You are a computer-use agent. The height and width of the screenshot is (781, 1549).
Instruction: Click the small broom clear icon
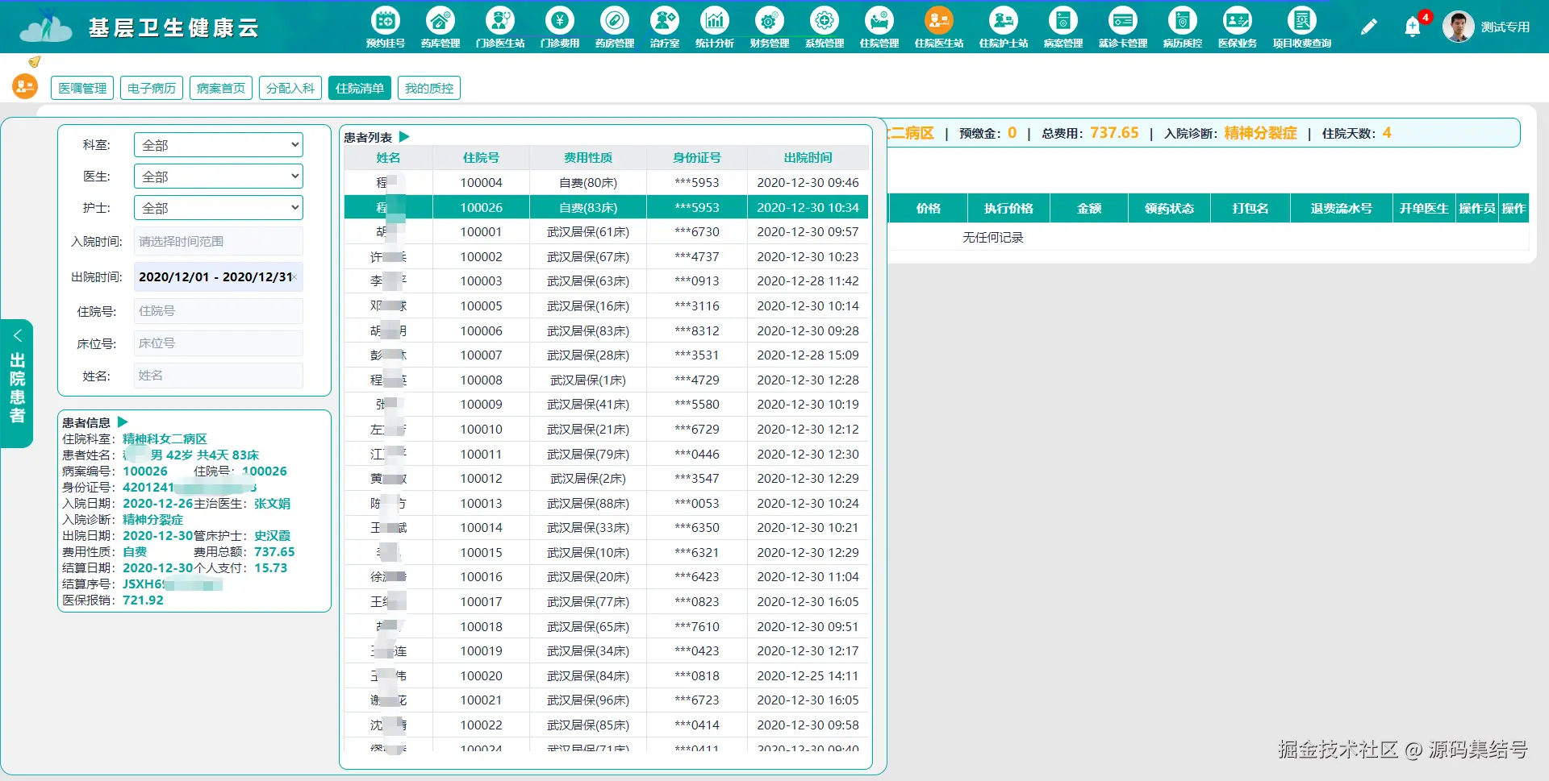pyautogui.click(x=34, y=61)
